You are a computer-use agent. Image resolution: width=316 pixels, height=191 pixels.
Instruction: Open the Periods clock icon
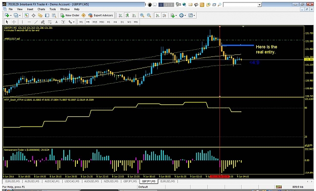click(181, 15)
